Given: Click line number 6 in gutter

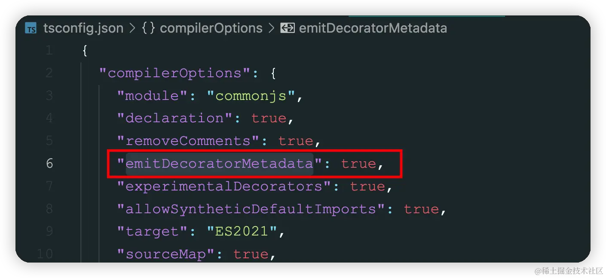Looking at the screenshot, I should click(49, 163).
